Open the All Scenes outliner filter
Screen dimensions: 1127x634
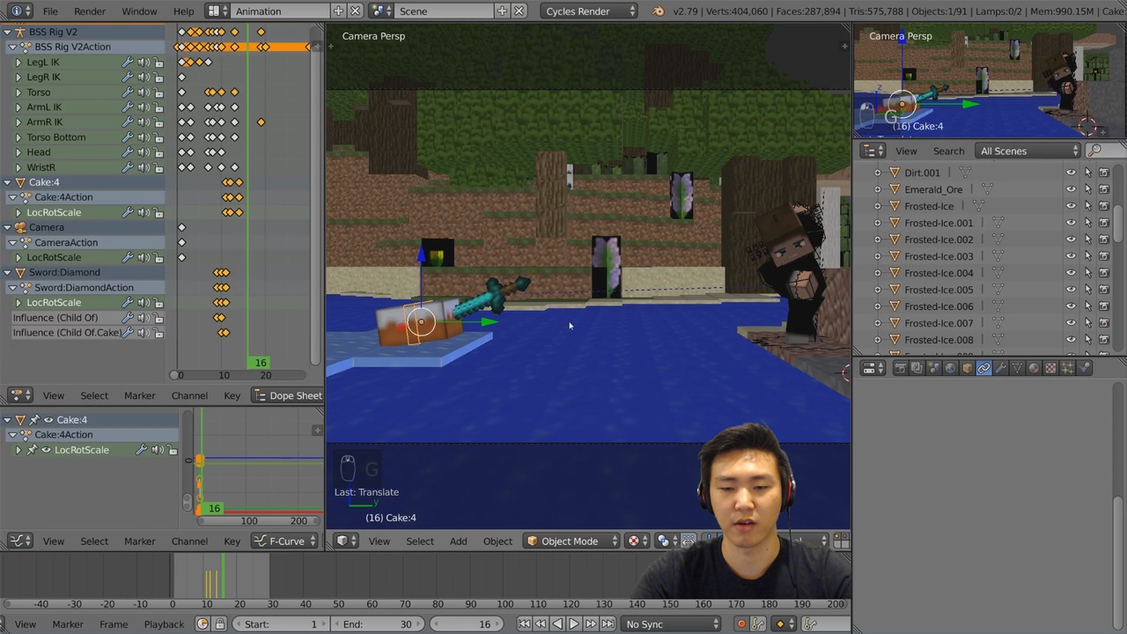(x=1028, y=151)
